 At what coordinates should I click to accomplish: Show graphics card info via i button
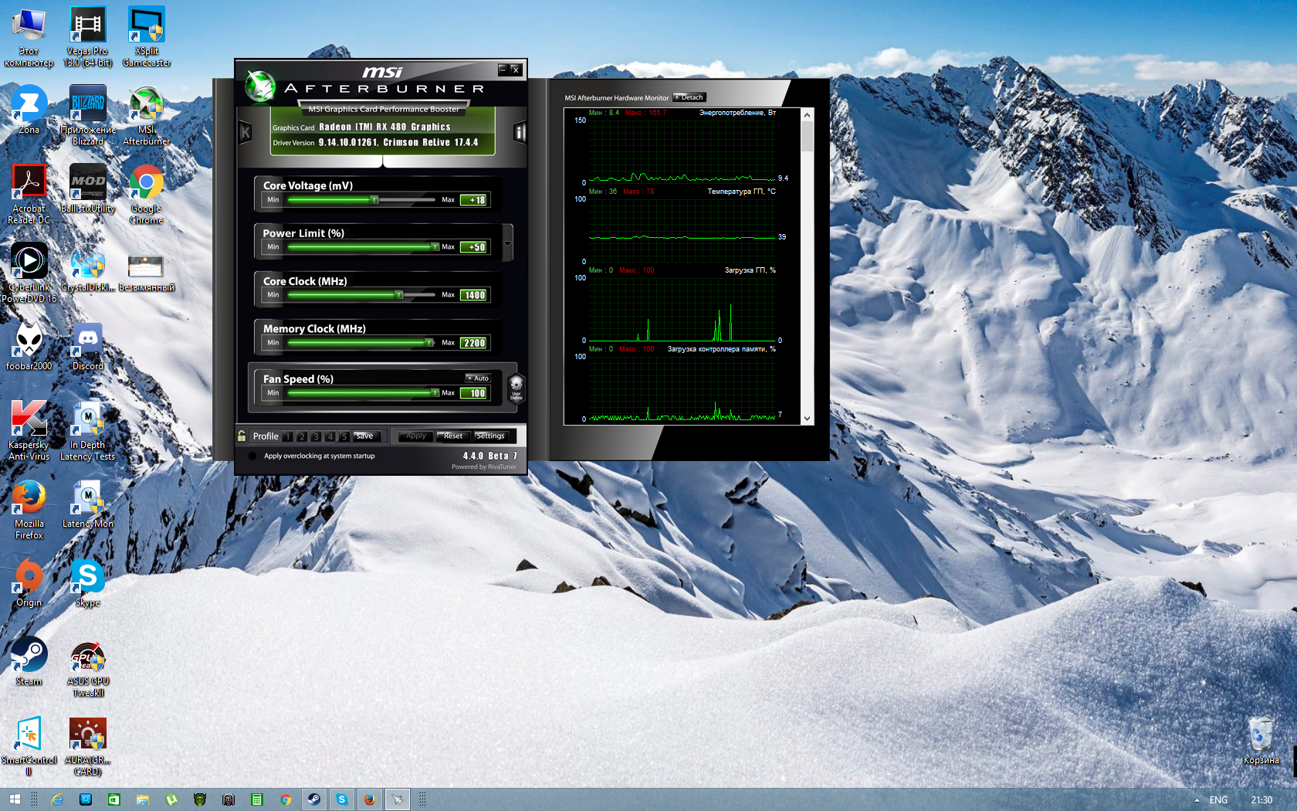click(x=520, y=132)
